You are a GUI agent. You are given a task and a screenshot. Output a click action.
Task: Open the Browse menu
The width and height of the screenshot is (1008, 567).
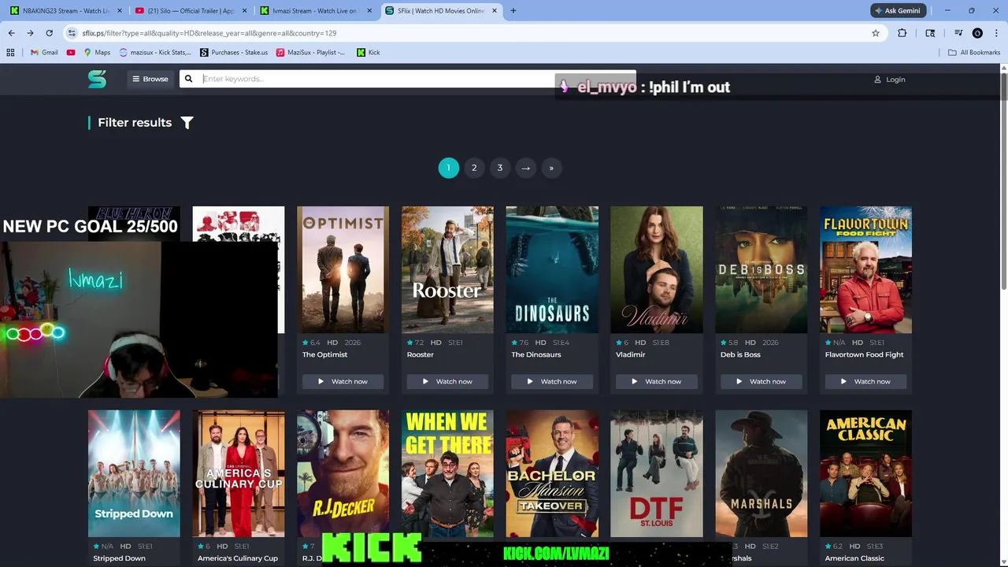150,79
